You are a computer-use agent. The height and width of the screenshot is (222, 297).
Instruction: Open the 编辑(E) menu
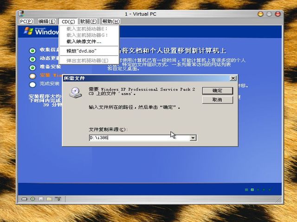click(47, 21)
